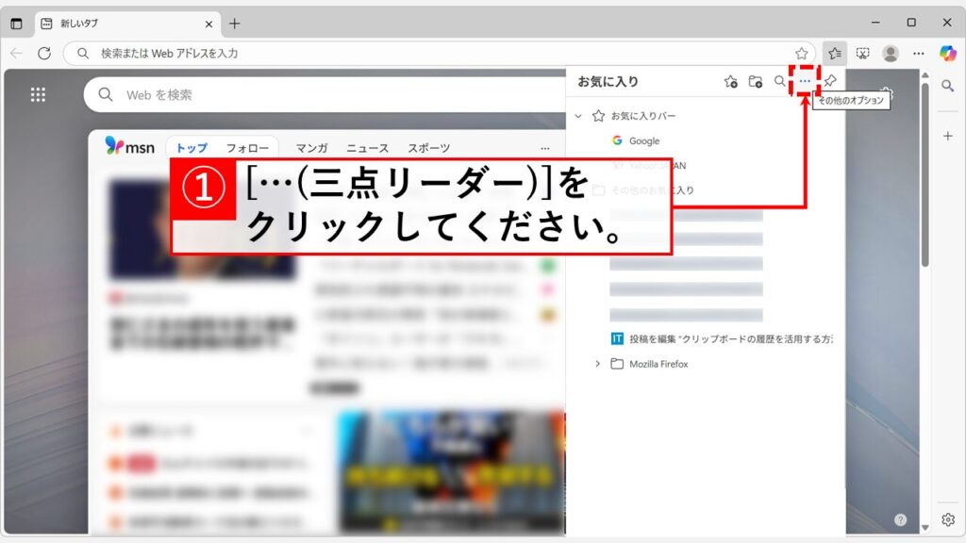
Task: Switch to the フォロー tab
Action: (247, 148)
